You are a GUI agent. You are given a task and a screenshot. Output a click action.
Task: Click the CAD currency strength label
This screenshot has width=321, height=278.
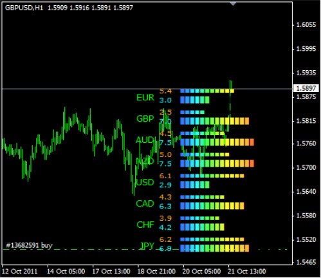pos(145,203)
